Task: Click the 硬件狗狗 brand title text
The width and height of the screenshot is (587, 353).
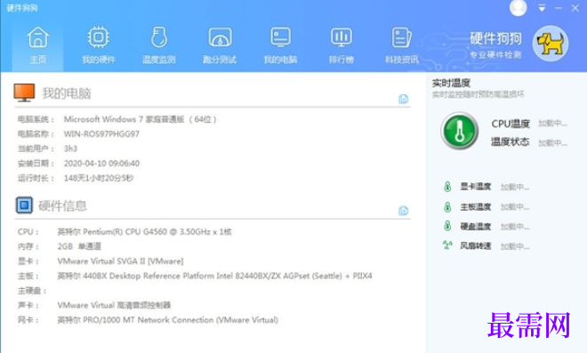Action: 495,38
